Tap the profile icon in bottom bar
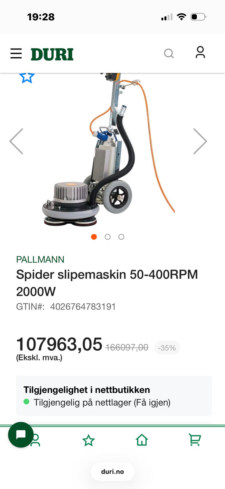 (x=36, y=440)
